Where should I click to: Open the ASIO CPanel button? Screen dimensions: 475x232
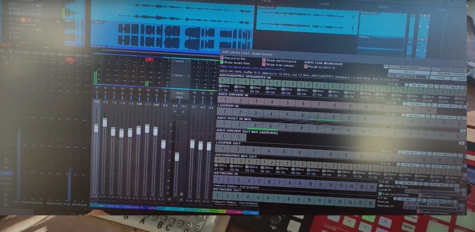click(x=448, y=69)
